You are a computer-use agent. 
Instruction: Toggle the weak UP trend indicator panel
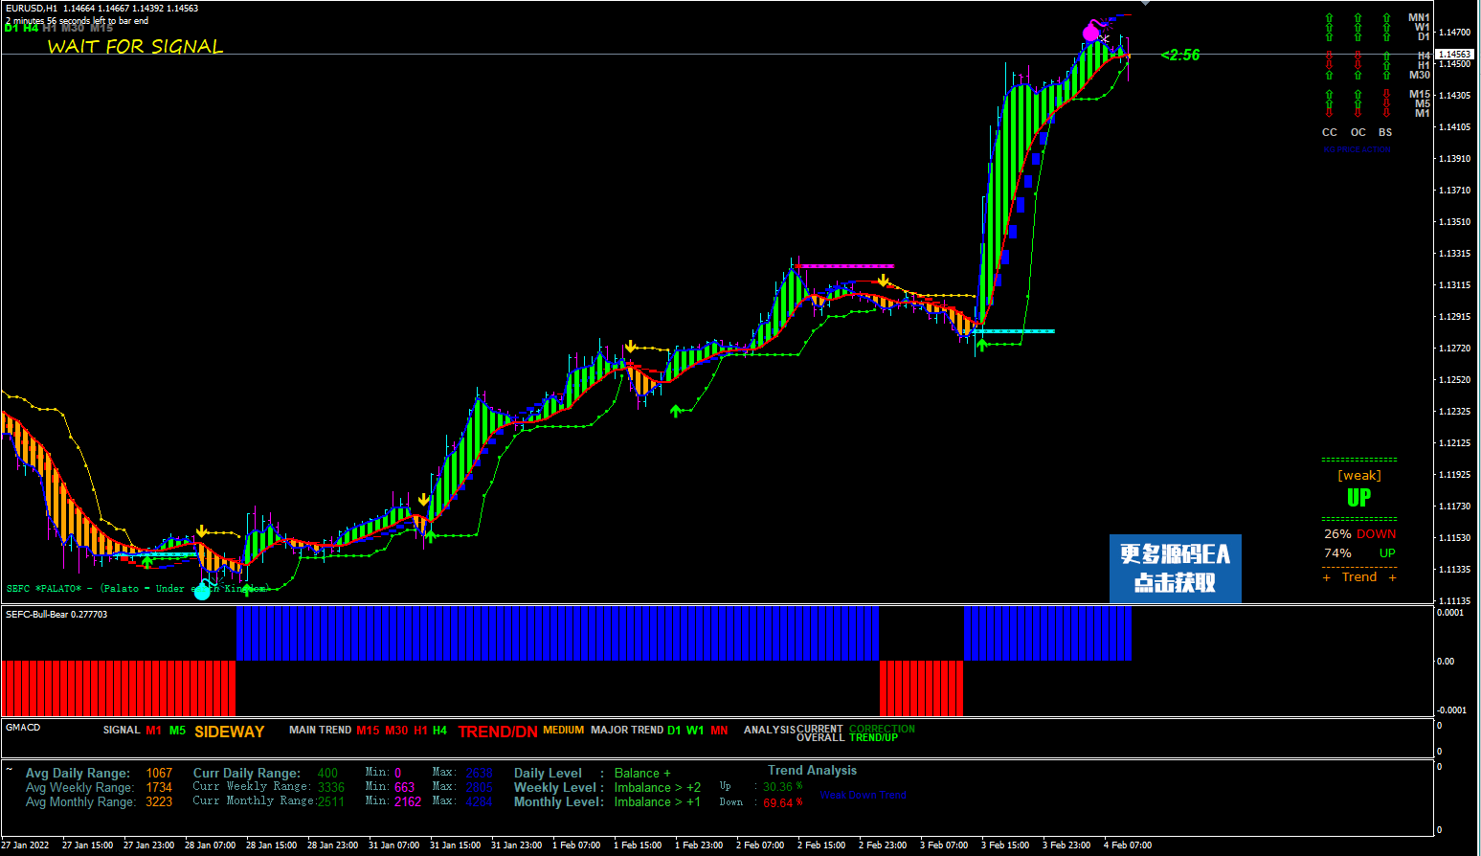click(1358, 496)
